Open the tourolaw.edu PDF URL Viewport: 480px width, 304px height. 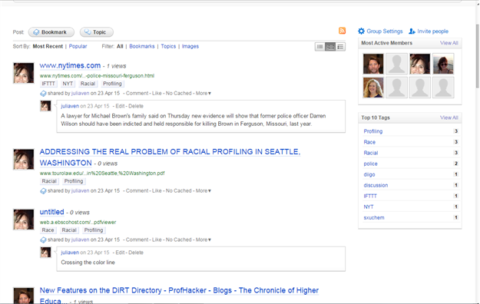pyautogui.click(x=102, y=173)
